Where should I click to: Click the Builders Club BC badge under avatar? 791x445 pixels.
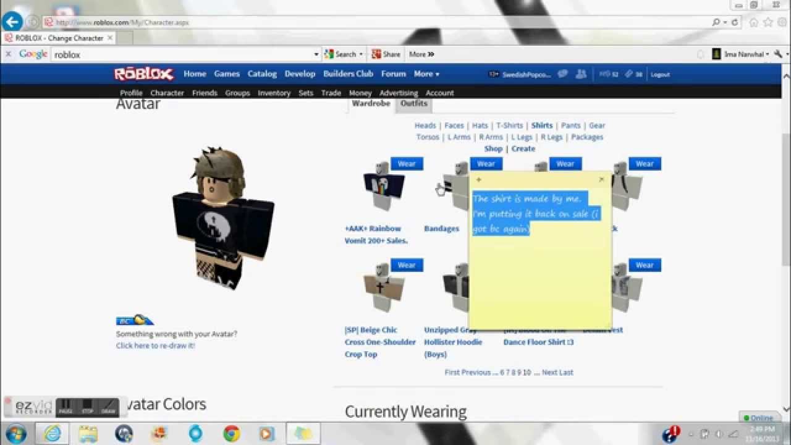[x=134, y=320]
